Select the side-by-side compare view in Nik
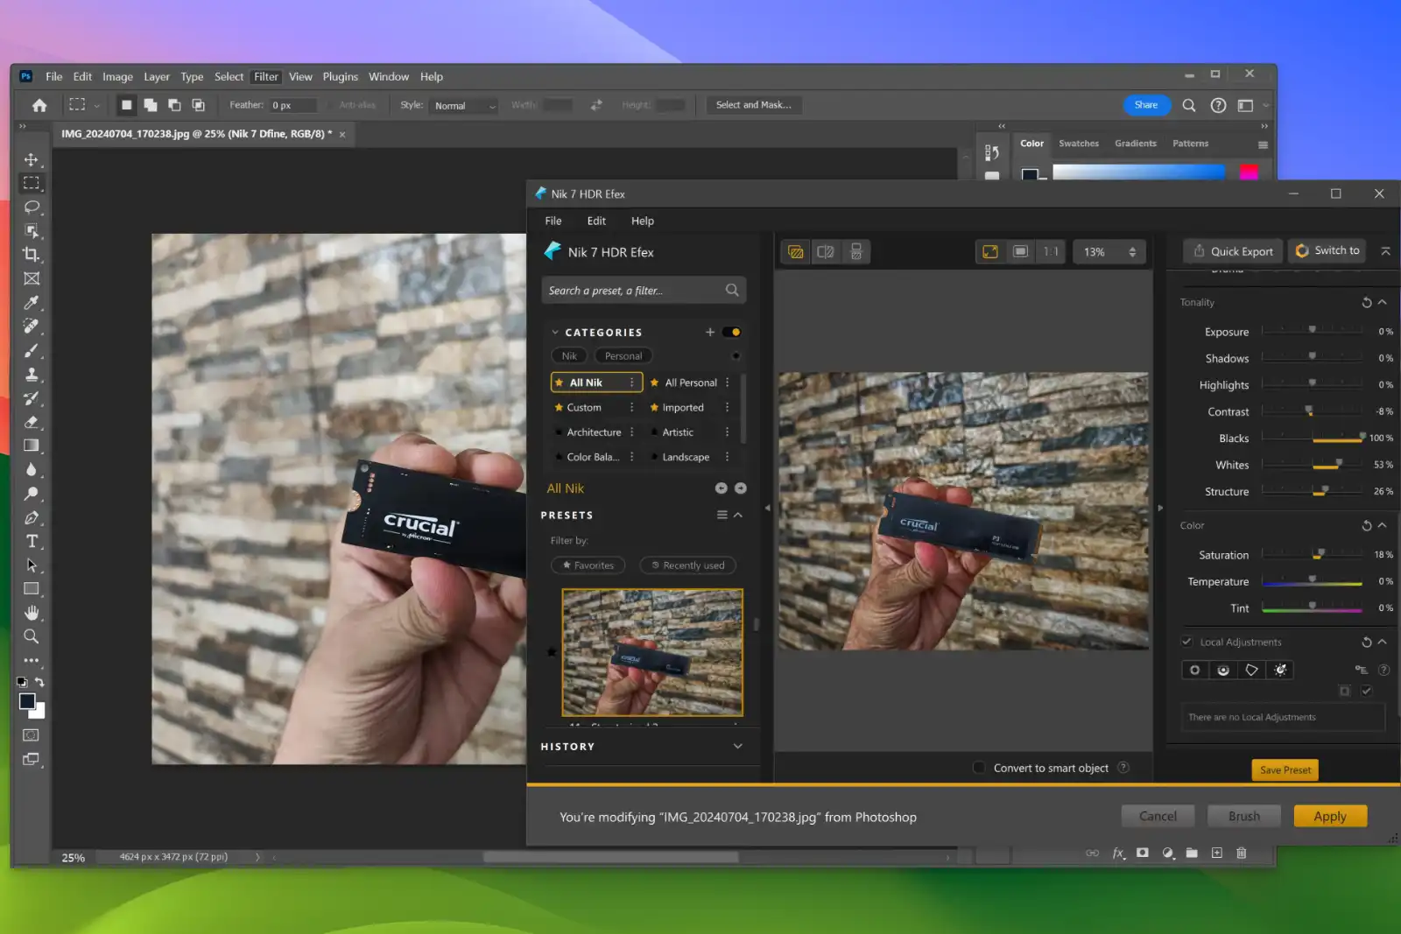This screenshot has width=1401, height=934. point(826,251)
